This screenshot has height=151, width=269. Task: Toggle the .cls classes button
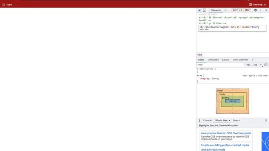(x=255, y=65)
